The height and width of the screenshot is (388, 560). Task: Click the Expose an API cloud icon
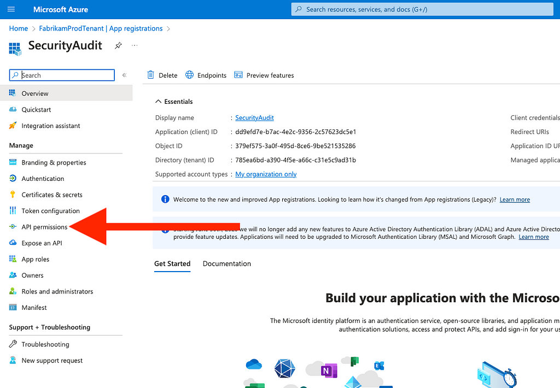(x=13, y=243)
